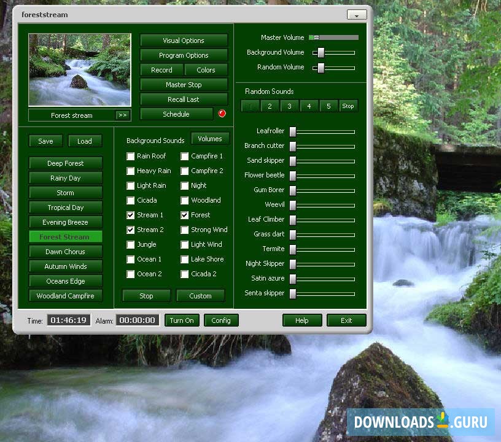The height and width of the screenshot is (442, 501).
Task: Click Recall Last
Action: coord(184,99)
